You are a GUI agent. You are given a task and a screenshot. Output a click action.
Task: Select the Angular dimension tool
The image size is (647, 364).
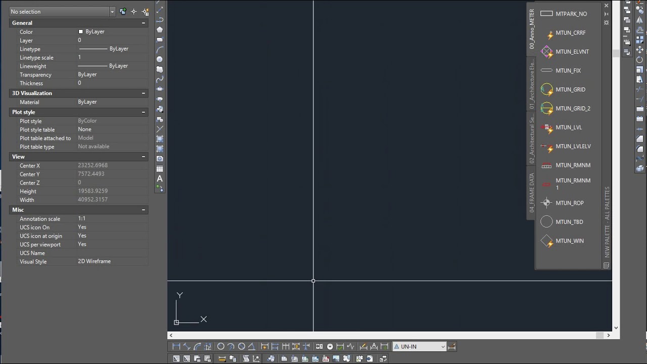point(251,346)
